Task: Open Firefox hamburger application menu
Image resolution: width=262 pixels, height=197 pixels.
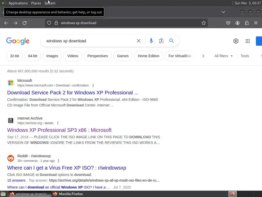Action: coord(256,23)
